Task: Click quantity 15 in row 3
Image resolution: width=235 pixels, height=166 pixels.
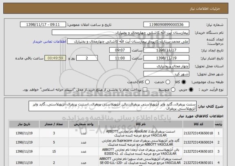Action: pos(54,151)
